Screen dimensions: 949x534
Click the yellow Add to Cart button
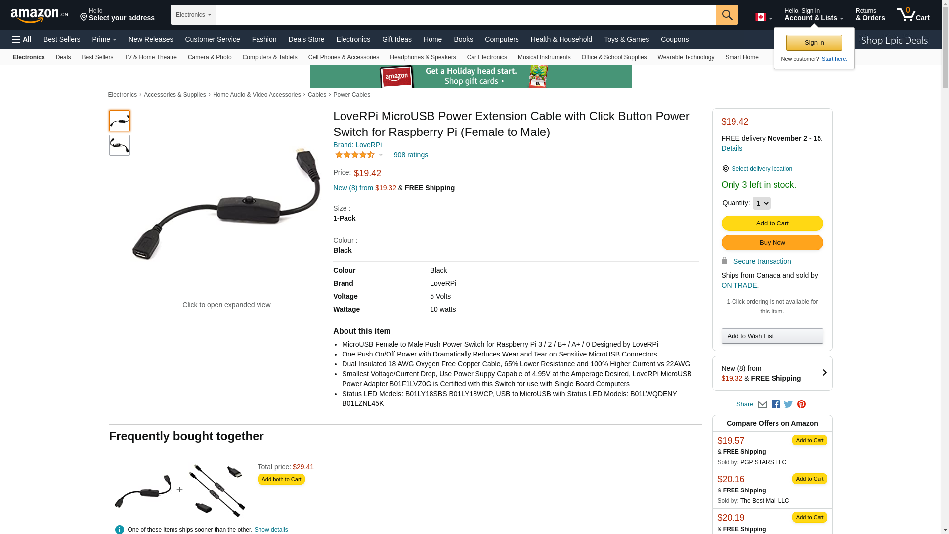tap(772, 223)
